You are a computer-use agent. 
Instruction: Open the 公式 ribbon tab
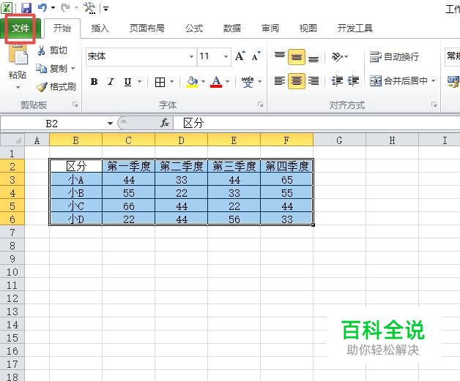tap(194, 29)
